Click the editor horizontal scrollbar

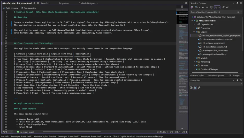(x=72, y=132)
